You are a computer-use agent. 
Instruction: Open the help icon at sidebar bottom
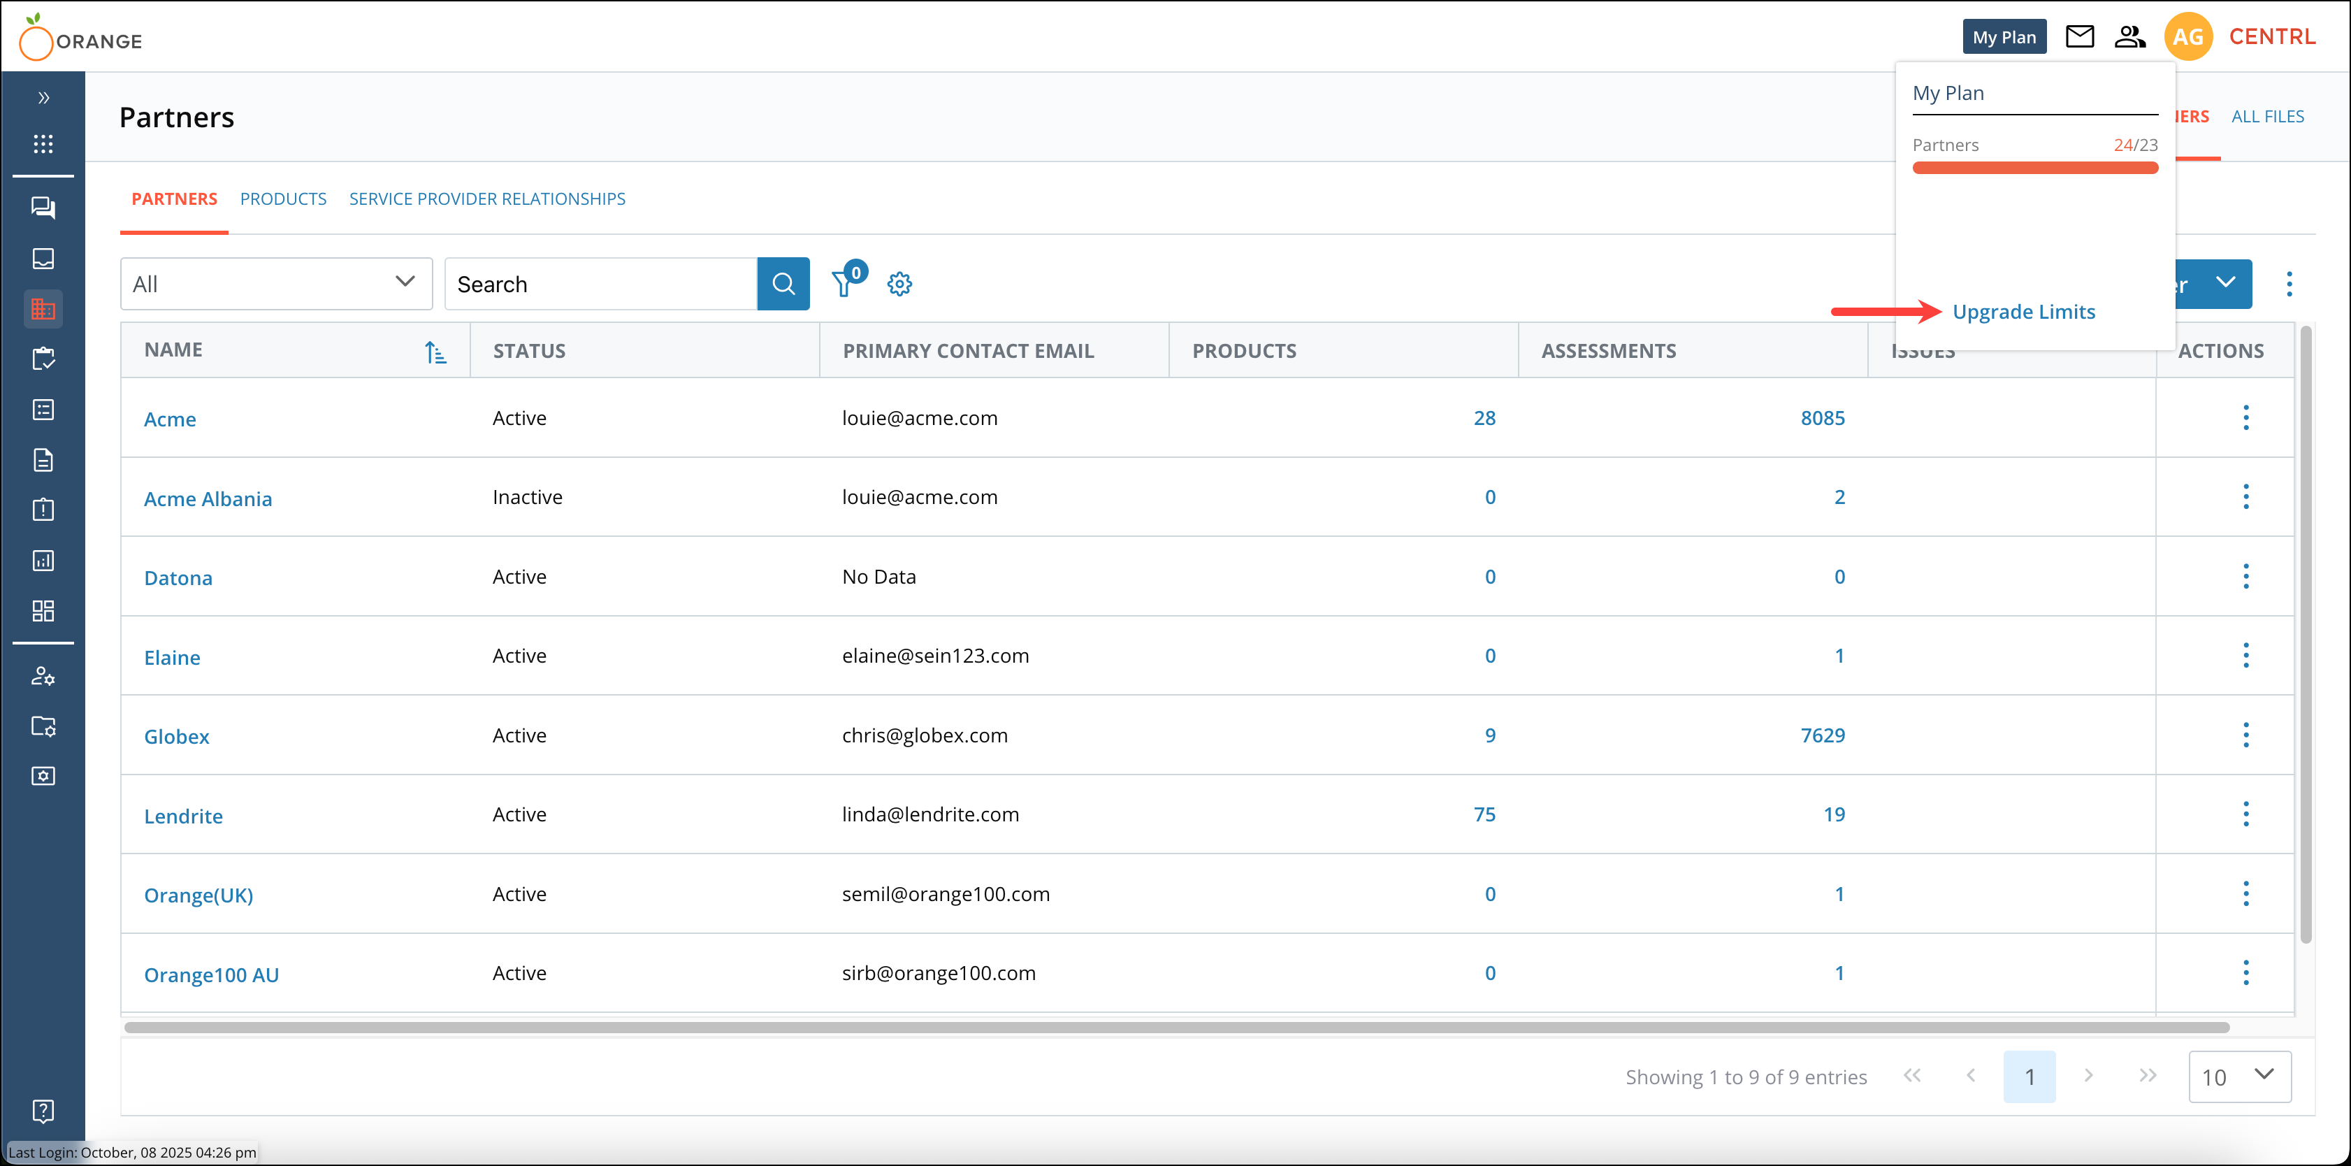tap(43, 1110)
